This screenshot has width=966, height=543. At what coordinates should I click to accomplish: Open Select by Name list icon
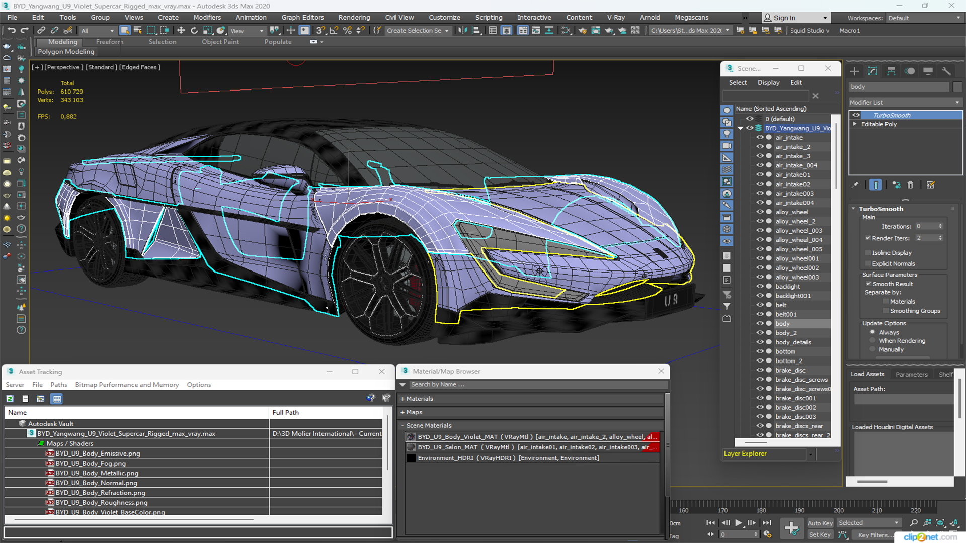(x=138, y=30)
